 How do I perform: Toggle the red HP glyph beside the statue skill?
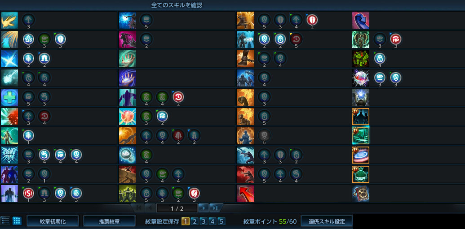tap(396, 39)
